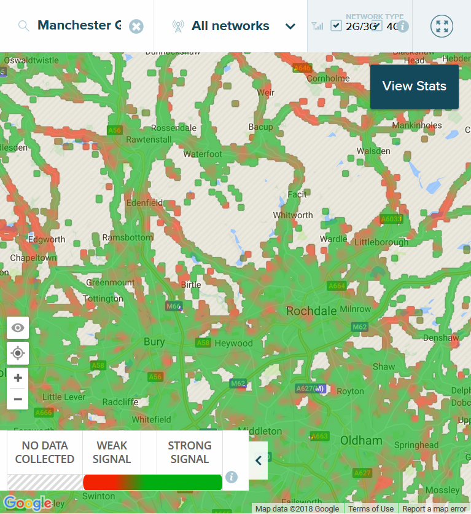Click the A646 road marker
Image resolution: width=471 pixels, height=514 pixels.
click(302, 68)
